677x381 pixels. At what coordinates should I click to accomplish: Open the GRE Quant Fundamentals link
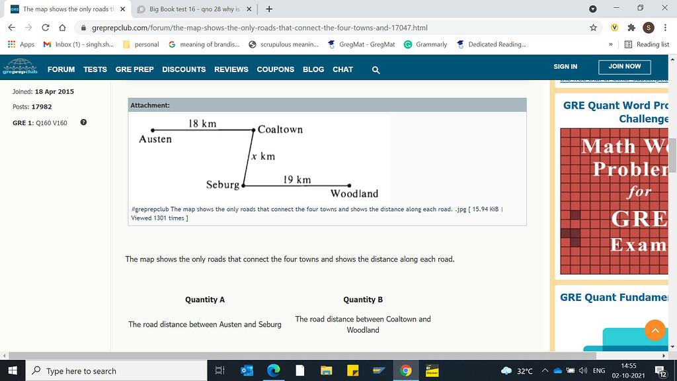614,297
